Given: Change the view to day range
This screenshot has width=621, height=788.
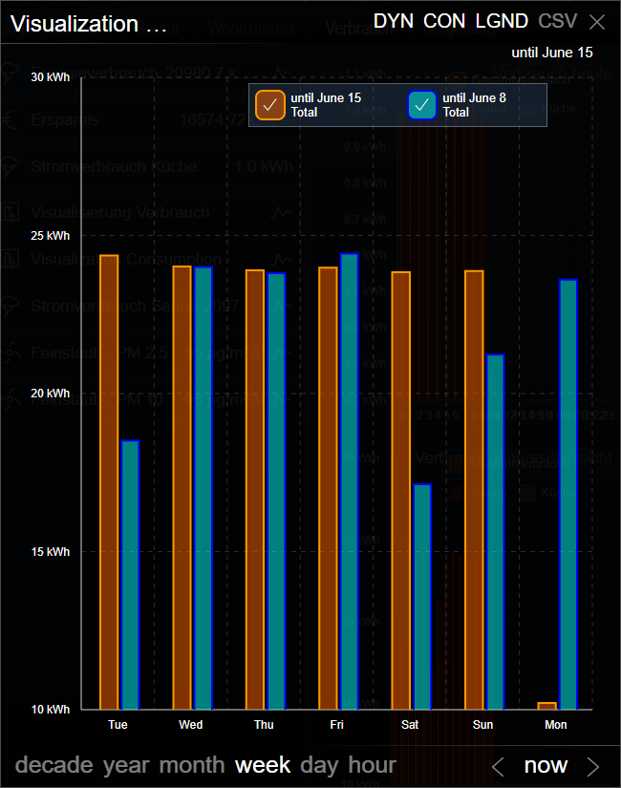Looking at the screenshot, I should click(320, 765).
